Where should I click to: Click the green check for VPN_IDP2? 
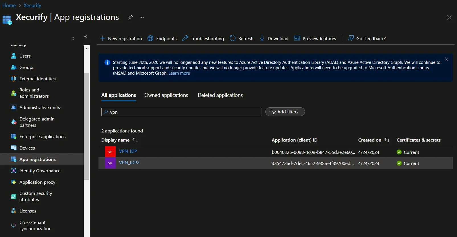click(399, 163)
